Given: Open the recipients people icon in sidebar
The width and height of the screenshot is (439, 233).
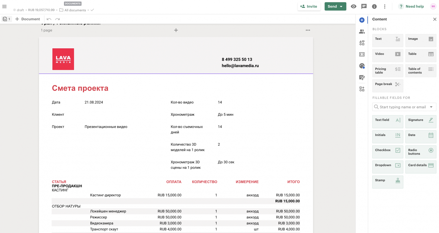Looking at the screenshot, I should tap(362, 32).
